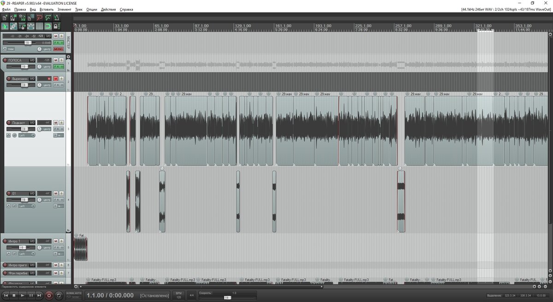Mute the Фон перебив track
Image resolution: width=553 pixels, height=302 pixels.
pos(56,273)
